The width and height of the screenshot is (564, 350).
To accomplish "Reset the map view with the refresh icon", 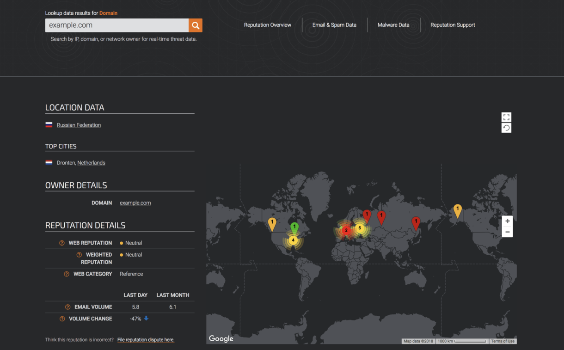I will click(506, 128).
